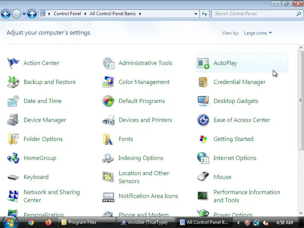This screenshot has width=304, height=228.
Task: Expand the arrow before Control Panel breadcrumb
Action: pos(49,14)
